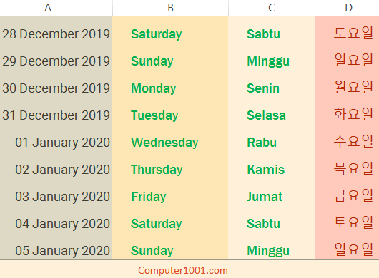Viewport: 379px width, 278px height.
Task: Click the Wednesday cell in column B
Action: [170, 143]
